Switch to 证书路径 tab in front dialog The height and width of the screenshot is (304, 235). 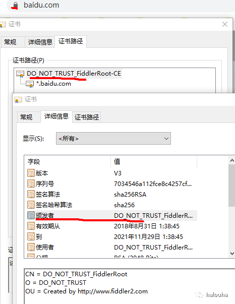tap(87, 117)
